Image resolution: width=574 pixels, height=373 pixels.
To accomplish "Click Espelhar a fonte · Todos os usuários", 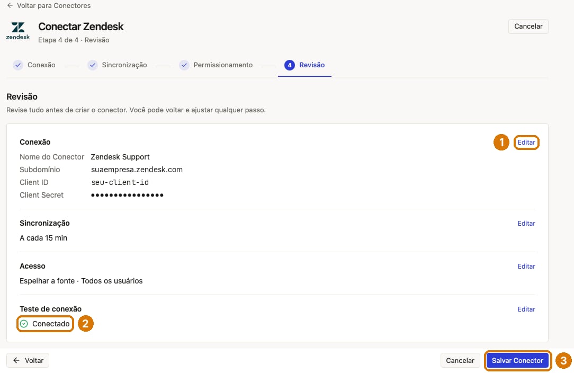I will tap(81, 281).
